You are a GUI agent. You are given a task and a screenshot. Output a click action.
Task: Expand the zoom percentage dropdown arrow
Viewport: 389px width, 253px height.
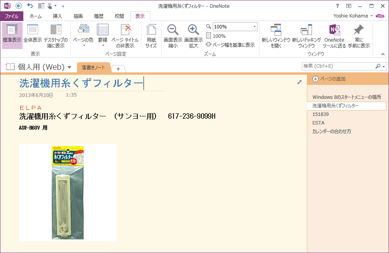pyautogui.click(x=254, y=26)
